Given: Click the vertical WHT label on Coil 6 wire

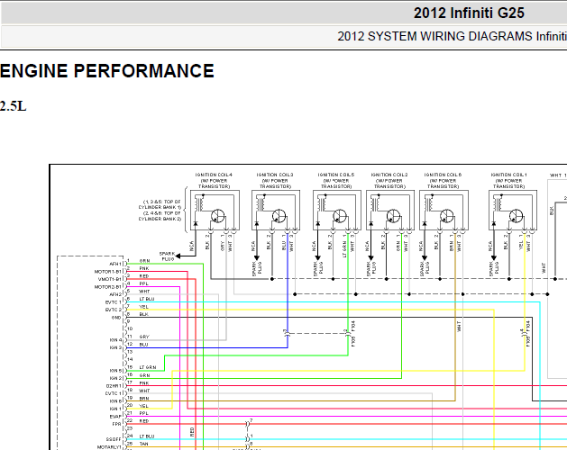Looking at the screenshot, I should (x=459, y=327).
